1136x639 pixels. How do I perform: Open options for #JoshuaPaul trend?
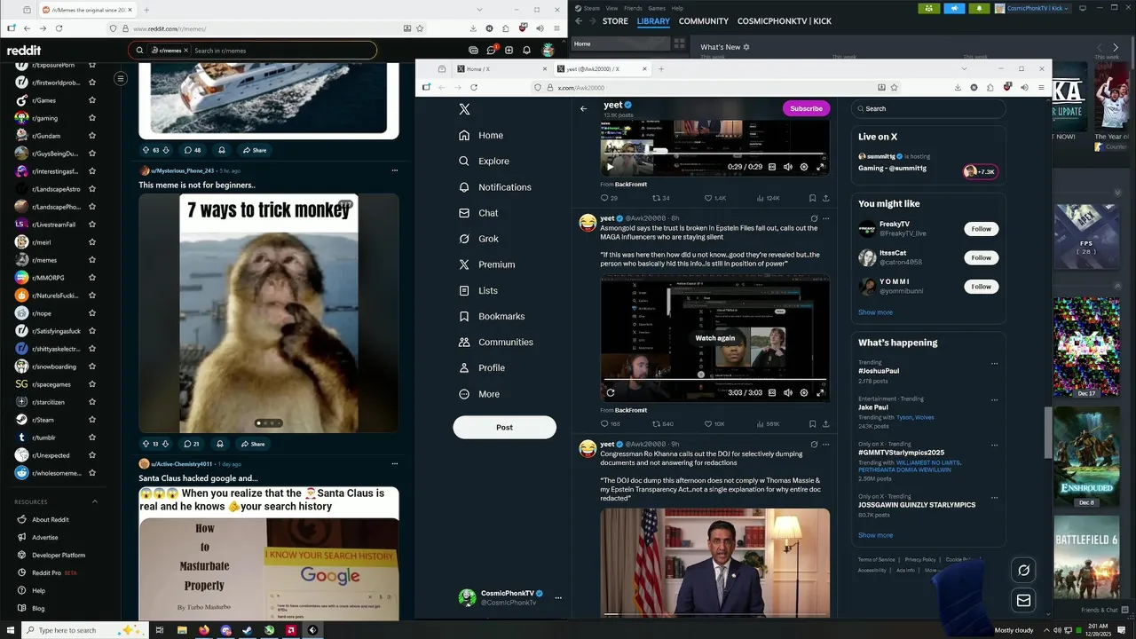(994, 363)
